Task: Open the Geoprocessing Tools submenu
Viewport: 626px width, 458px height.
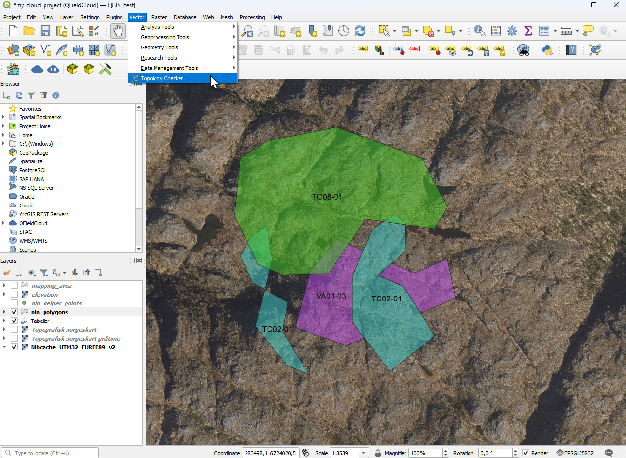Action: (165, 37)
